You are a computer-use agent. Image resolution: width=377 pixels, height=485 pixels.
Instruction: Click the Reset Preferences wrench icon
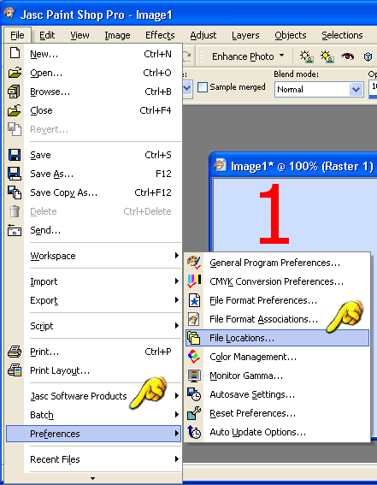[194, 413]
